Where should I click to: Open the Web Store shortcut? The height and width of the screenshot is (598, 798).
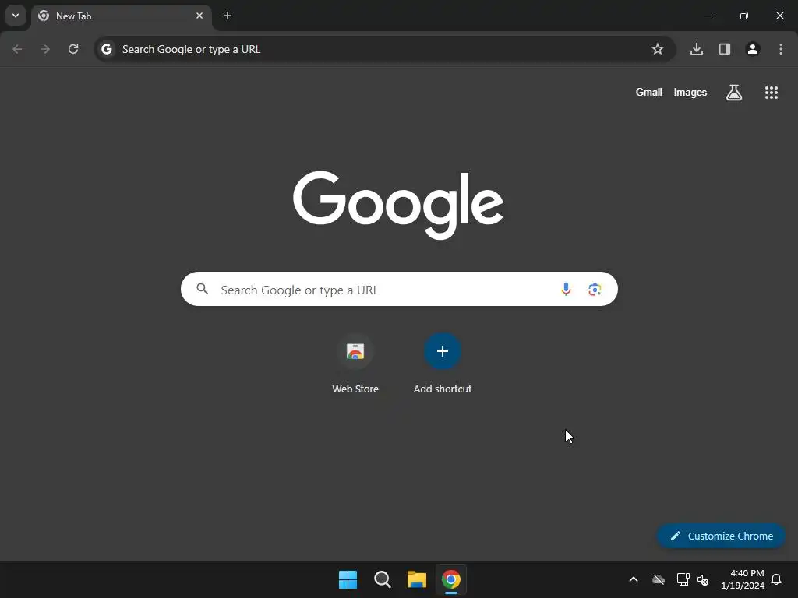click(355, 364)
